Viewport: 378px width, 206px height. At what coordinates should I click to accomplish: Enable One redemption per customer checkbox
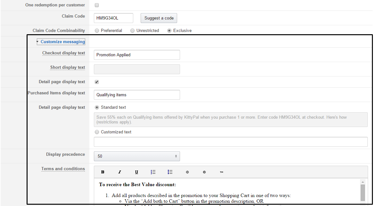[x=97, y=5]
